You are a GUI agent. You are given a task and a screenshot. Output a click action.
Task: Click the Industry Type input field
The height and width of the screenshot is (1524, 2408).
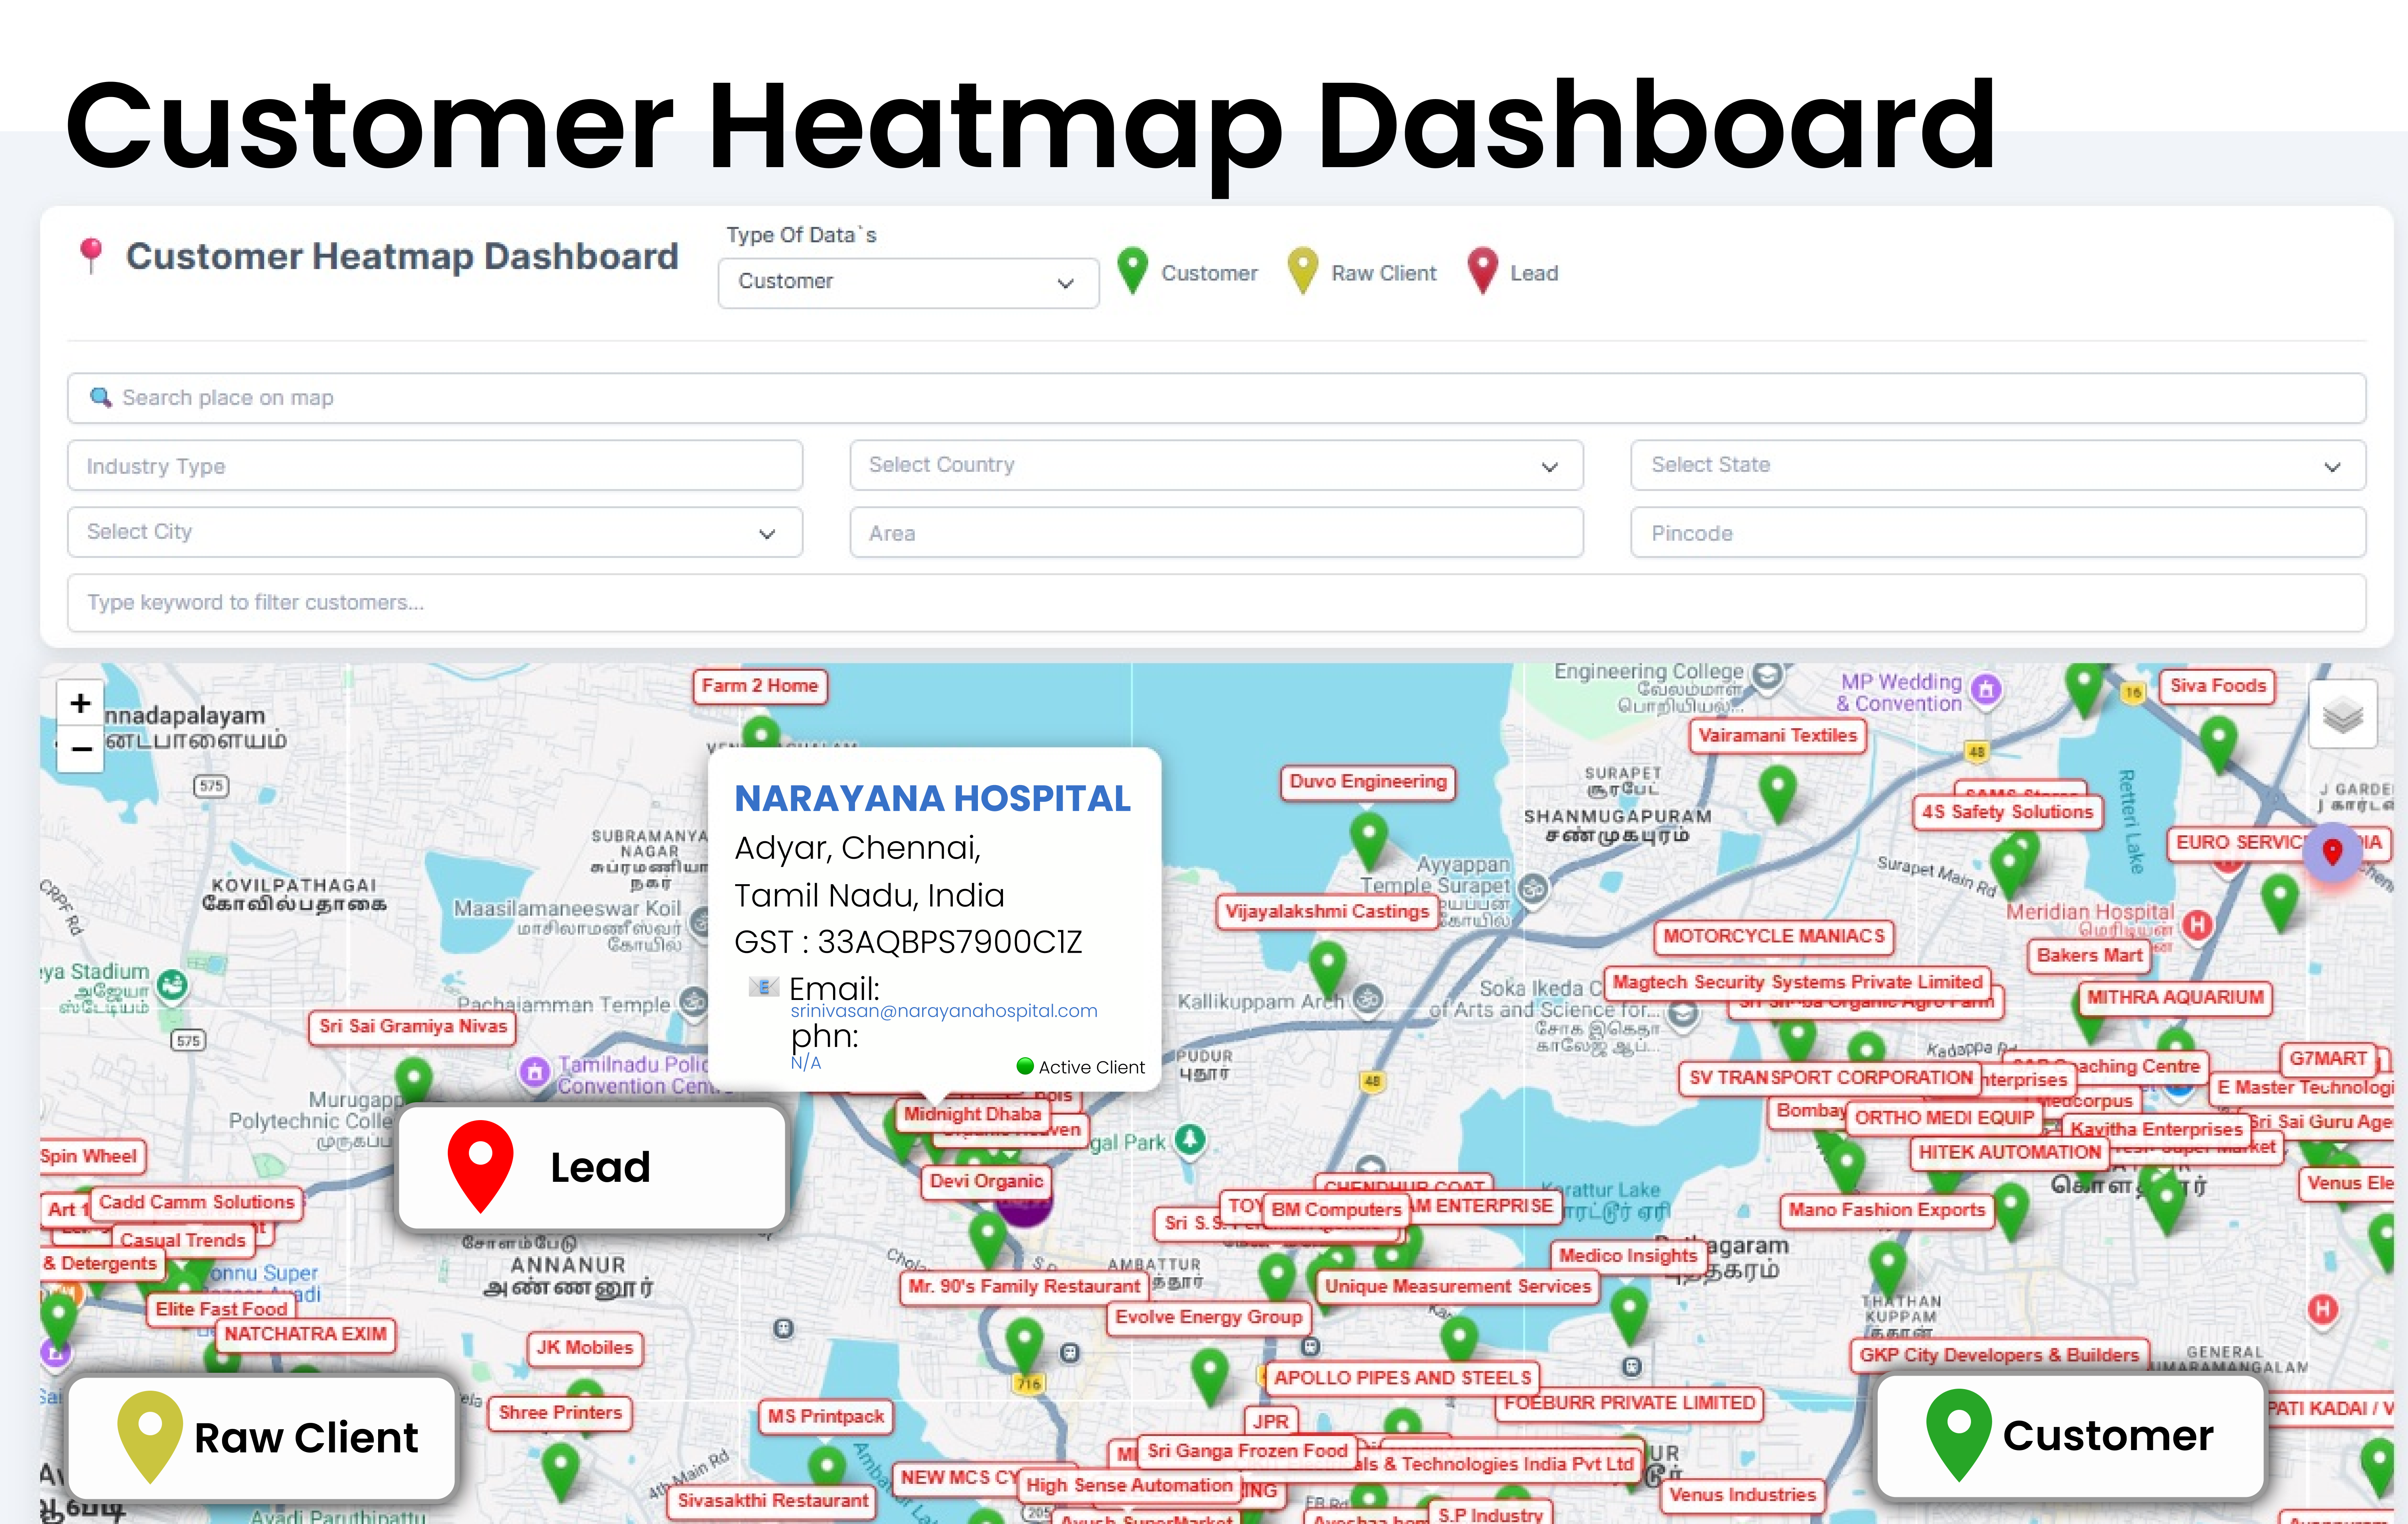(x=434, y=466)
